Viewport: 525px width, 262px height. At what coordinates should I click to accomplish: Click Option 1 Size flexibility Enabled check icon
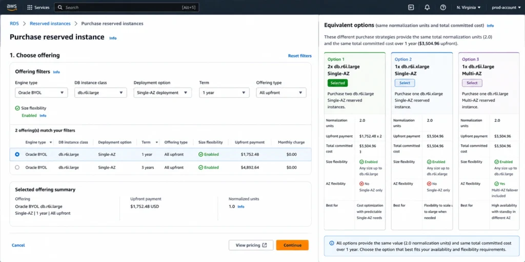tap(361, 162)
